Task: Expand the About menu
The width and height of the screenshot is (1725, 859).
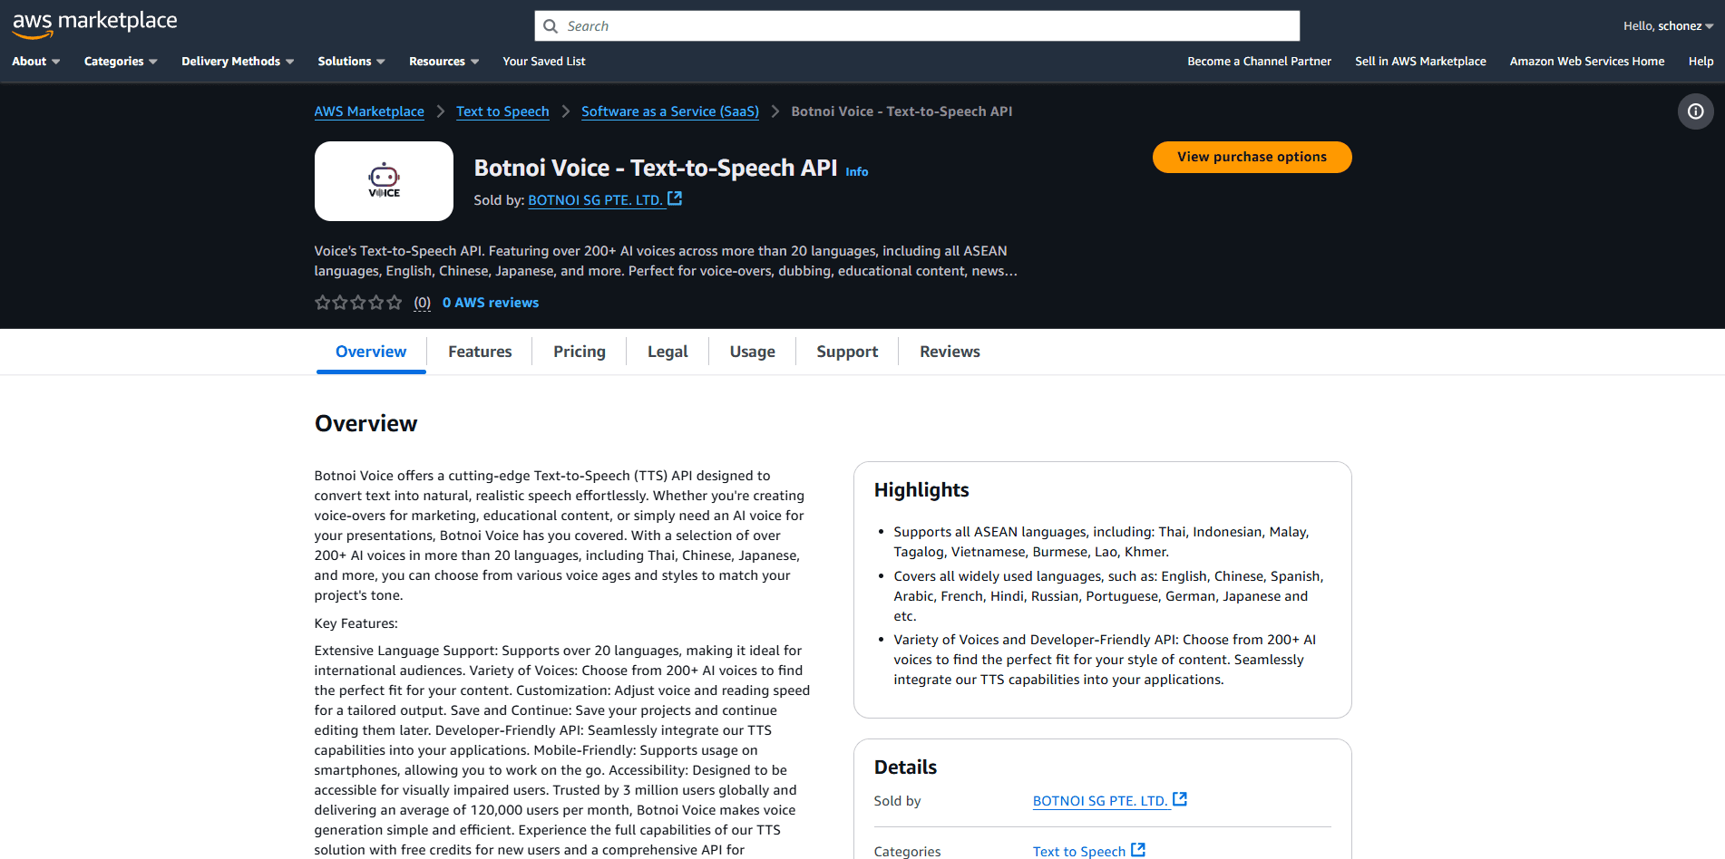Action: tap(35, 62)
